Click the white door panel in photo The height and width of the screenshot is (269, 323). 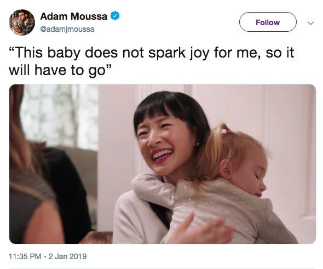coord(289,144)
